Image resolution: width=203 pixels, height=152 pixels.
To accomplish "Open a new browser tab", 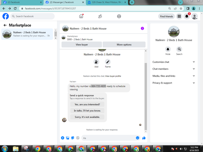I will coord(132,2).
